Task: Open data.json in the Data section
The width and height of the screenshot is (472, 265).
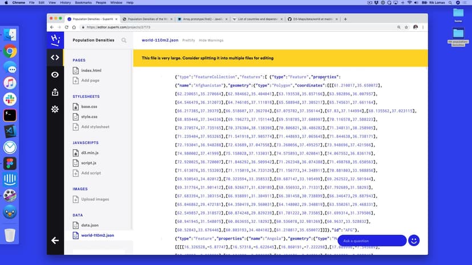Action: click(89, 225)
